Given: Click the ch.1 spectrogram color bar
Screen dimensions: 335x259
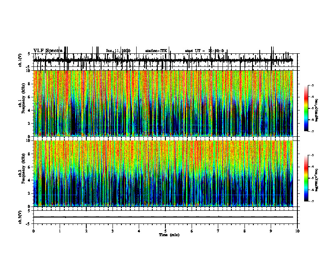Looking at the screenshot, I should tap(306, 108).
